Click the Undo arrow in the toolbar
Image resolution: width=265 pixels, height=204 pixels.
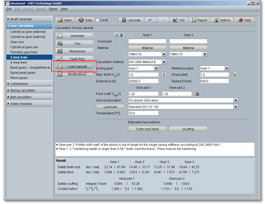150,20
